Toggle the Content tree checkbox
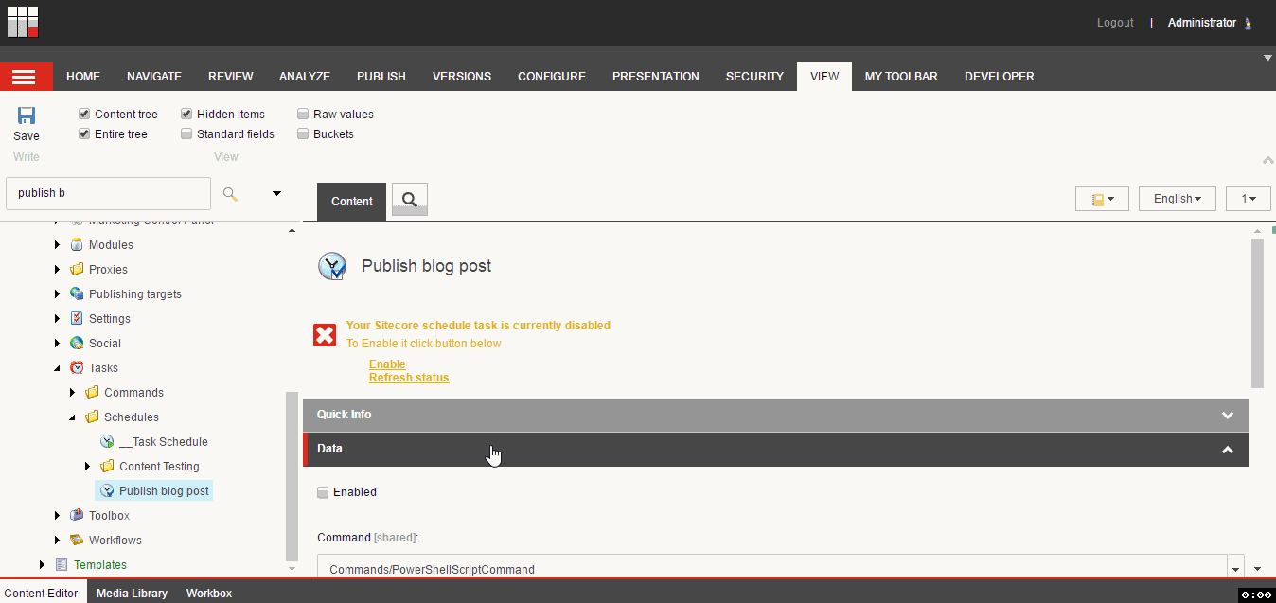The height and width of the screenshot is (603, 1276). 84,114
